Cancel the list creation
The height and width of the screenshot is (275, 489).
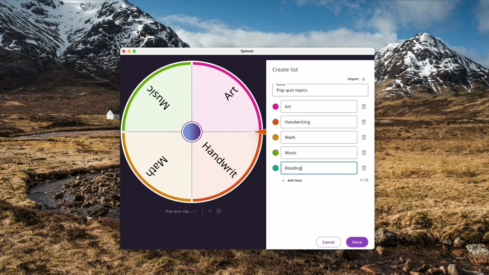pyautogui.click(x=328, y=242)
